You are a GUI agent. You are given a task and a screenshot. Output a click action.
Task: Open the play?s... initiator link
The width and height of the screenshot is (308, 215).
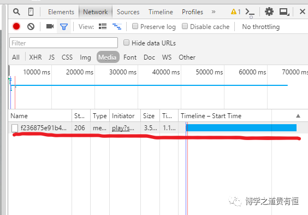(x=123, y=128)
